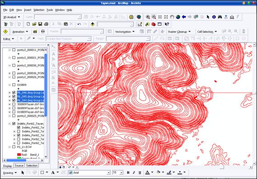257x179 pixels.
Task: Go back to previous extent arrow
Action: [184, 17]
